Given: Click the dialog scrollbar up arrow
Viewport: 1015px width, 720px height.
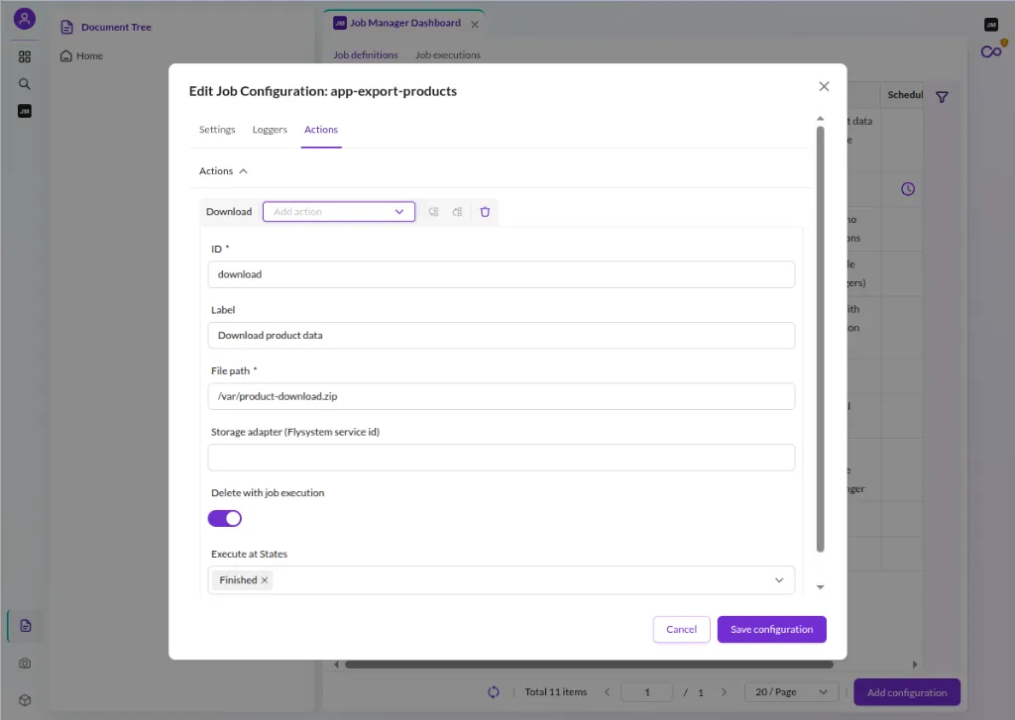Looking at the screenshot, I should click(x=820, y=119).
